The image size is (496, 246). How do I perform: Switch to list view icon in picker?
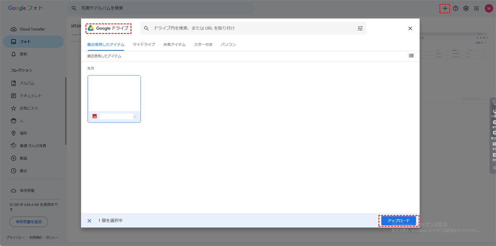pos(411,56)
